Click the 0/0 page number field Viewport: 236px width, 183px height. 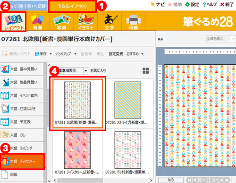click(170, 180)
